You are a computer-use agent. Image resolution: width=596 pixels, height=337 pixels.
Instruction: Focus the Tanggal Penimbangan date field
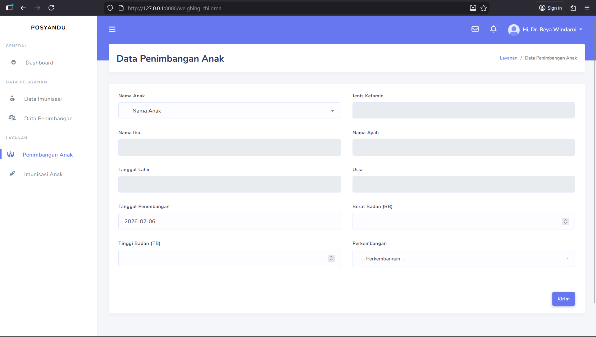[230, 221]
